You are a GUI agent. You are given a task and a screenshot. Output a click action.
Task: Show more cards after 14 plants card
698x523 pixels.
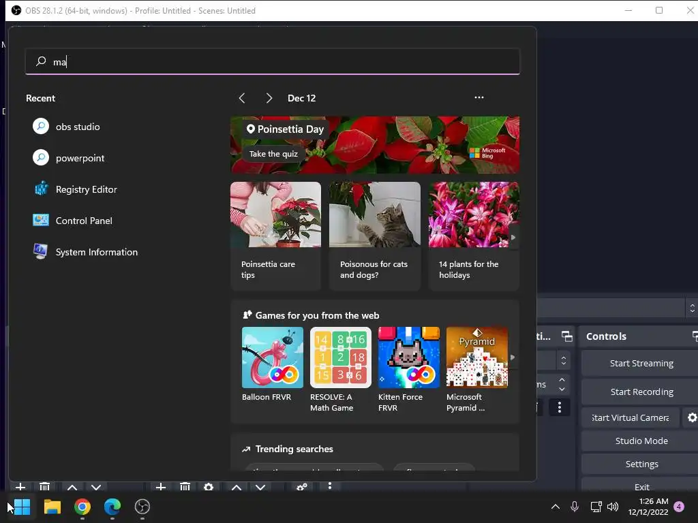point(513,238)
